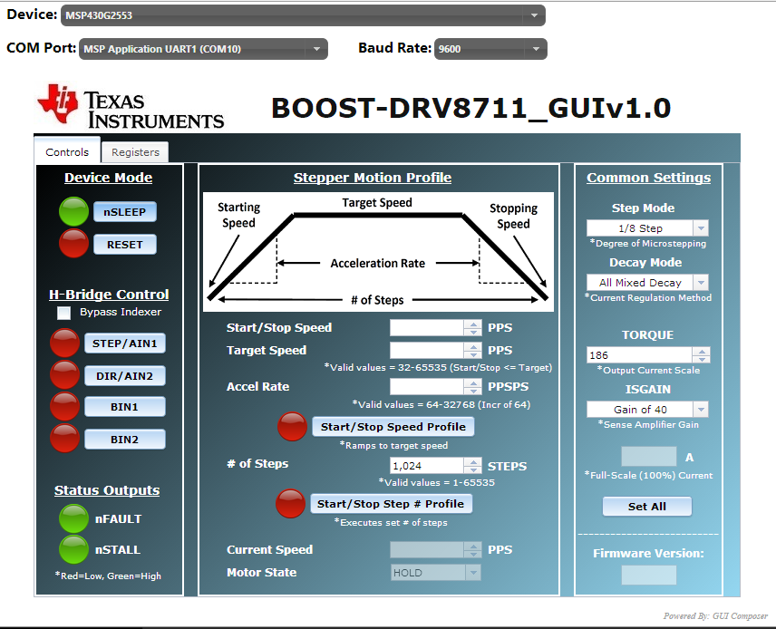The height and width of the screenshot is (629, 776).
Task: Increase # of Steps with the up arrow
Action: tap(473, 461)
